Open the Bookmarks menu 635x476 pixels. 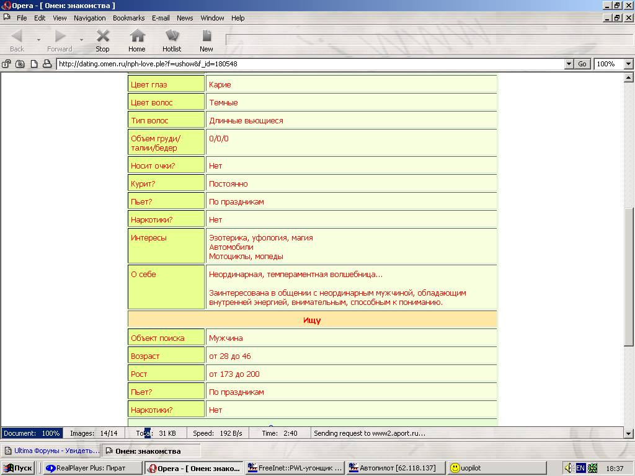pyautogui.click(x=128, y=18)
